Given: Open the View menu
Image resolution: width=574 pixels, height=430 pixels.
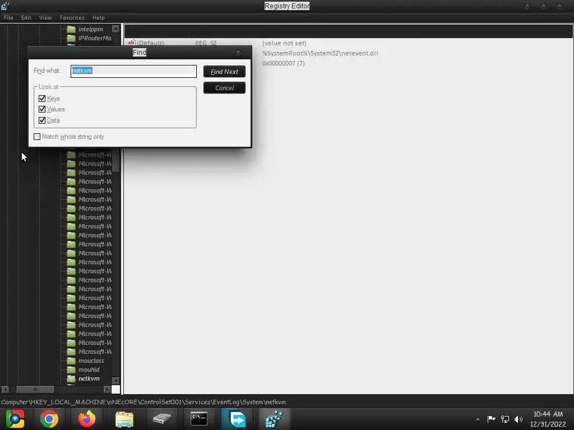Looking at the screenshot, I should [x=45, y=17].
